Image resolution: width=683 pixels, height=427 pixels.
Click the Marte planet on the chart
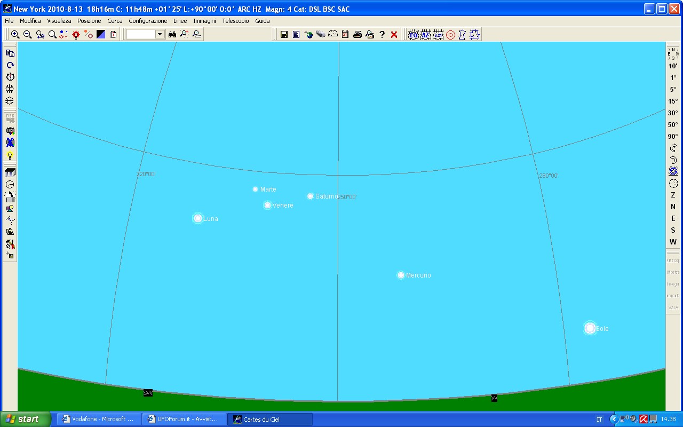(255, 189)
